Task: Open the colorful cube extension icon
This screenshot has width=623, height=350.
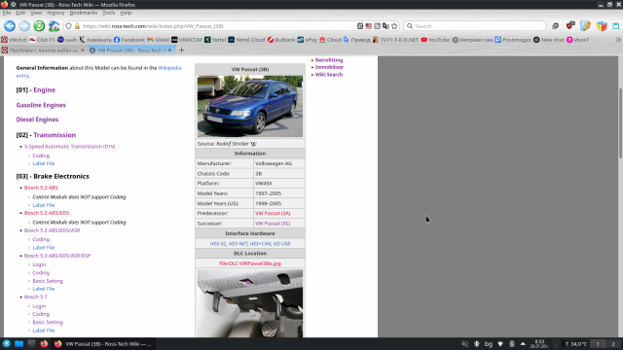Action: point(602,26)
